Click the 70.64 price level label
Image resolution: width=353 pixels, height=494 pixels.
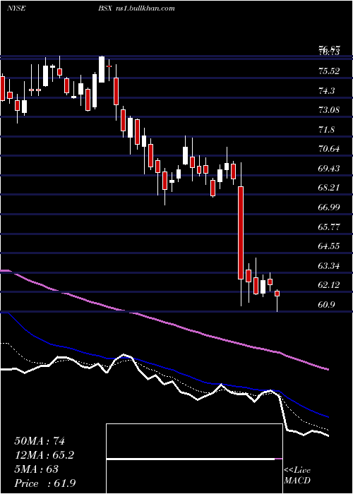[329, 149]
